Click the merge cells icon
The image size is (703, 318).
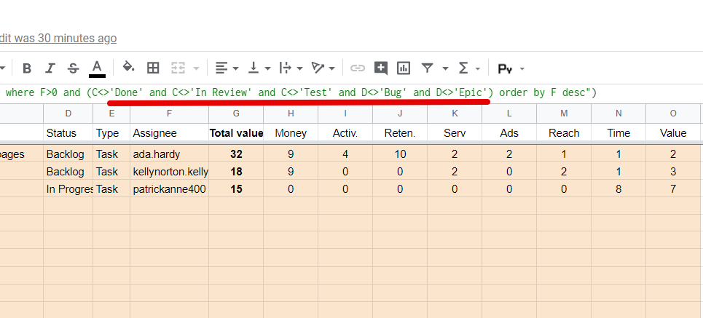tap(178, 68)
